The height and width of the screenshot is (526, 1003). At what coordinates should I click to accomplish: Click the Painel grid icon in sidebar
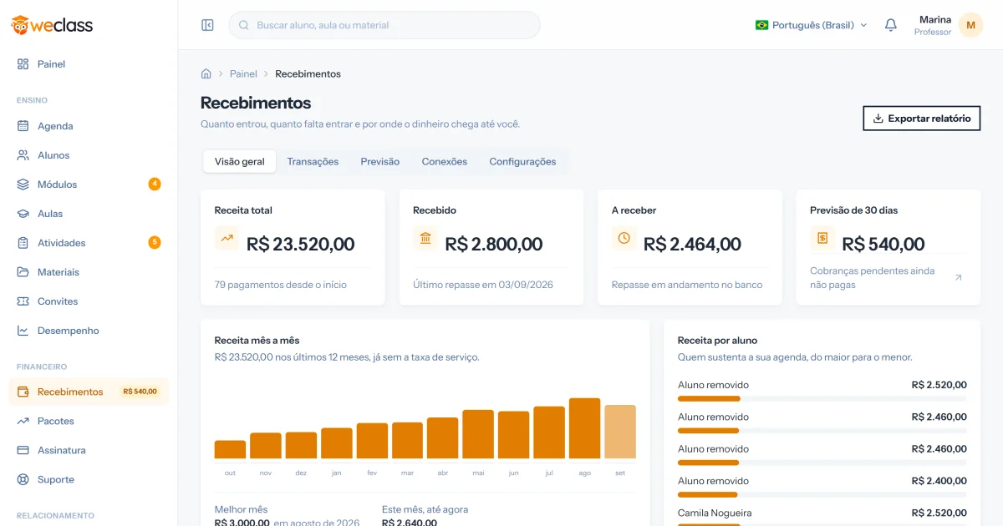coord(23,64)
